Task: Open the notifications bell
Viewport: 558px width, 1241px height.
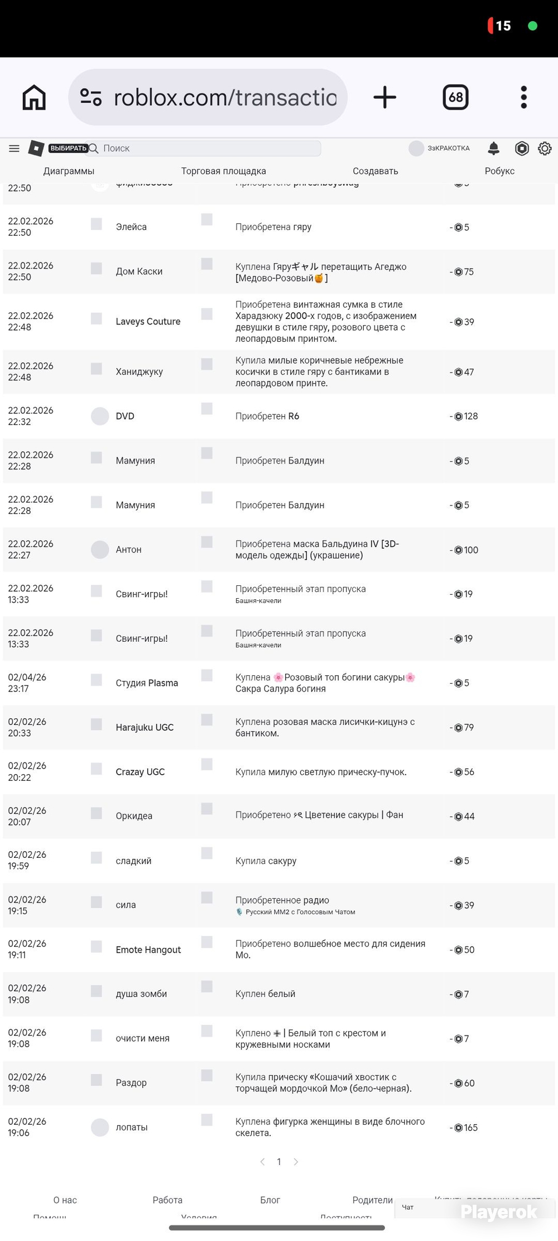Action: 494,148
